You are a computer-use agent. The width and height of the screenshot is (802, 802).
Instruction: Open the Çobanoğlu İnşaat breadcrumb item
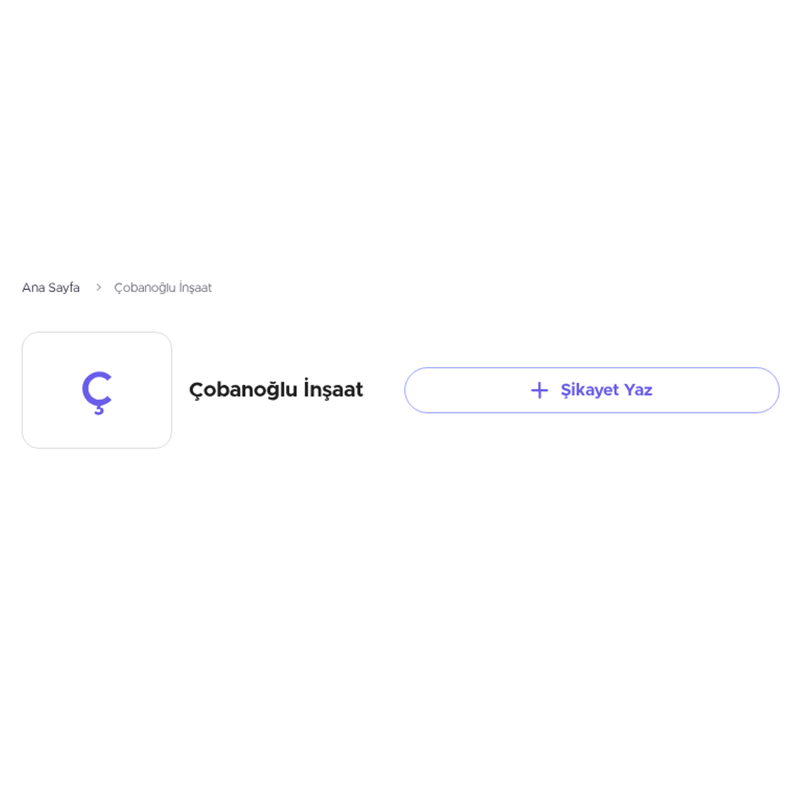click(163, 288)
